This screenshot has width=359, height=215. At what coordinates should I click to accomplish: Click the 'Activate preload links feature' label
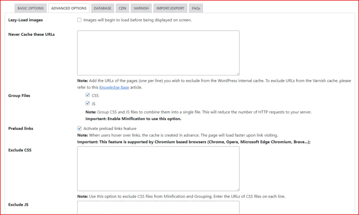point(110,129)
